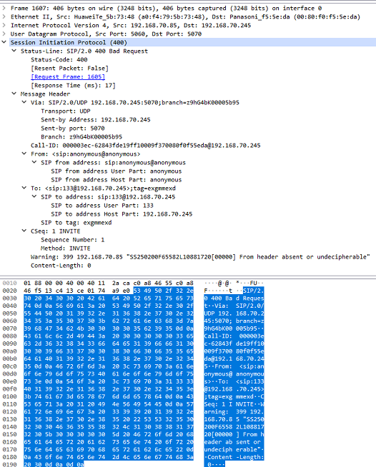Click hex offset 0080 row label

pos(9,336)
